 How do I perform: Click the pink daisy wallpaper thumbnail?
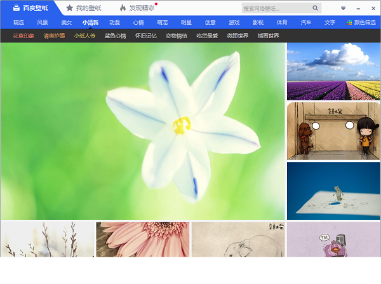coord(142,240)
